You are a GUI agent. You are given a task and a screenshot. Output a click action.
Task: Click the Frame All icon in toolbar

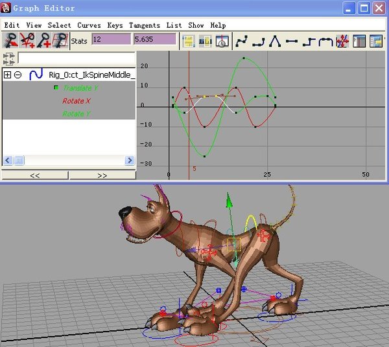click(x=189, y=41)
